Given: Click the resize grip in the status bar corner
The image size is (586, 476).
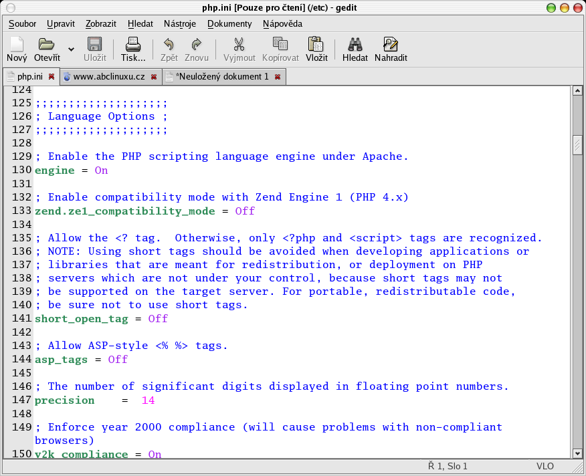Looking at the screenshot, I should click(x=579, y=467).
